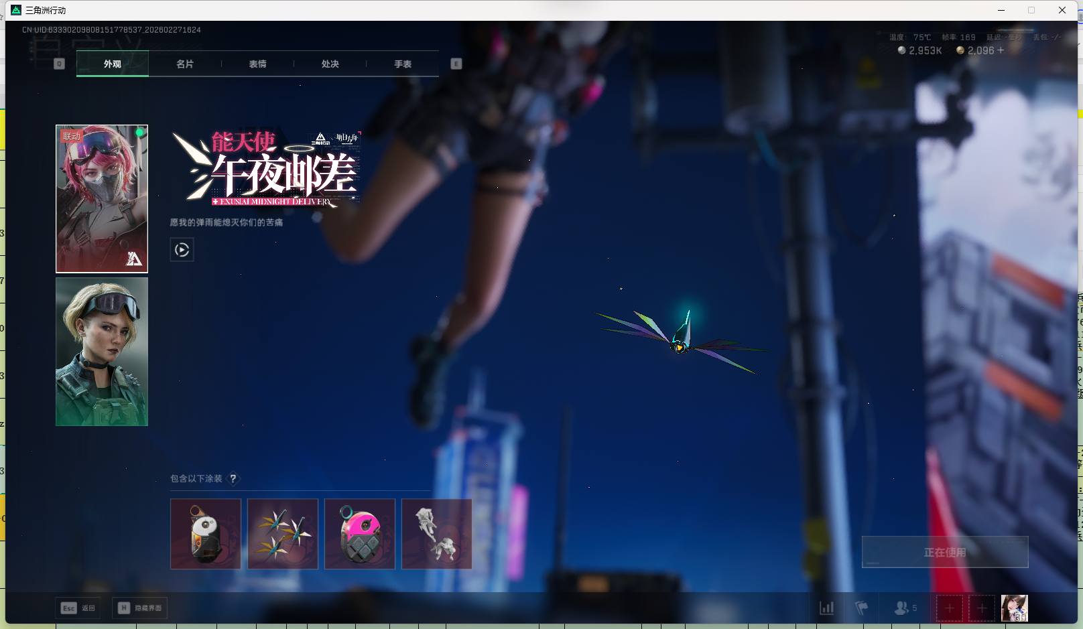Open the 包含以下涂装 help question mark
This screenshot has width=1083, height=629.
click(x=233, y=478)
